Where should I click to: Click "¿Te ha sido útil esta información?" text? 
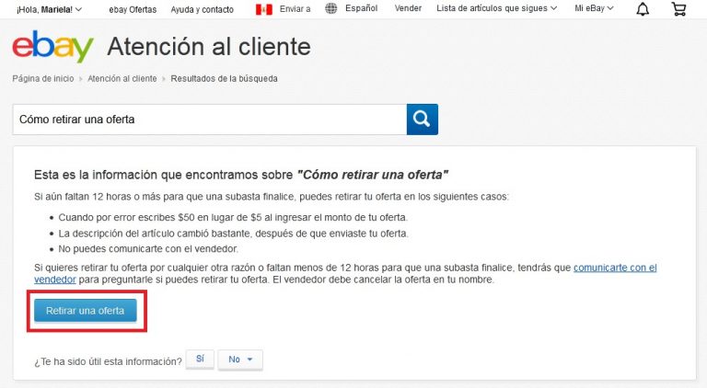click(x=109, y=361)
